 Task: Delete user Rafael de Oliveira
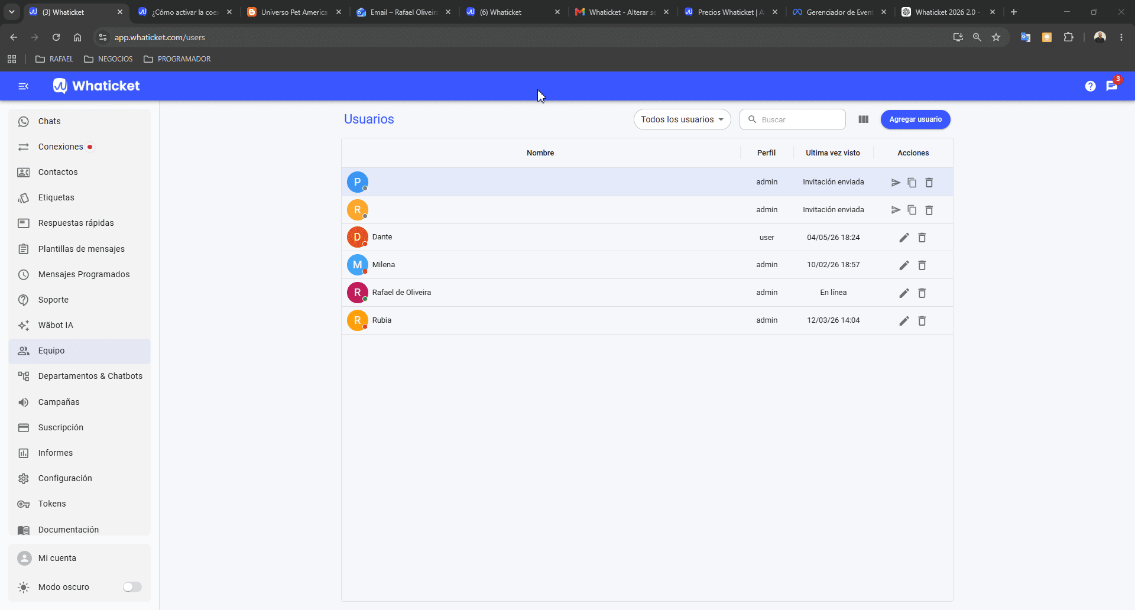tap(922, 293)
